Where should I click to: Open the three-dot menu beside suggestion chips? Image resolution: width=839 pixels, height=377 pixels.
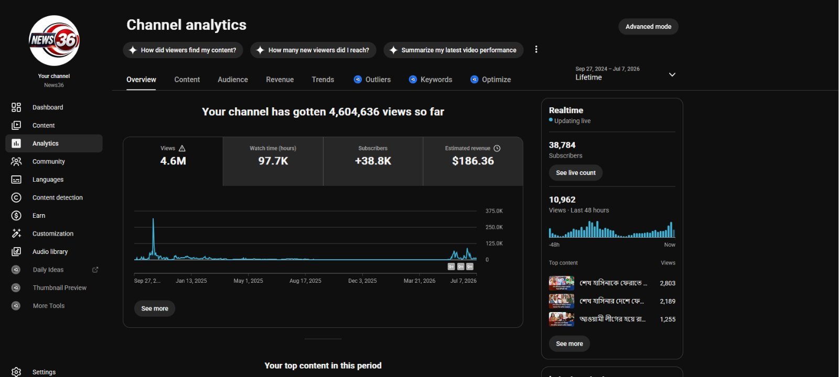tap(536, 49)
